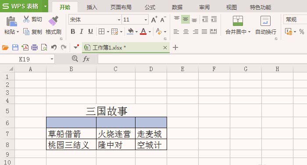This screenshot has width=307, height=165.
Task: Open the font size dropdown showing 11
Action: pyautogui.click(x=146, y=20)
